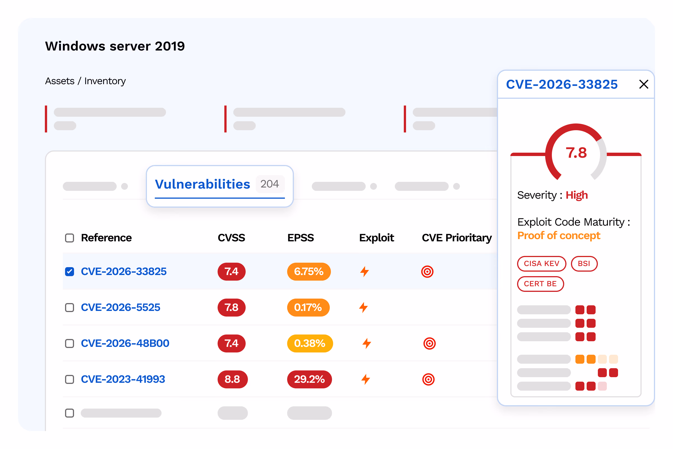Check the CVE-2026-48B00 row checkbox
Viewport: 673px width, 449px height.
point(70,343)
